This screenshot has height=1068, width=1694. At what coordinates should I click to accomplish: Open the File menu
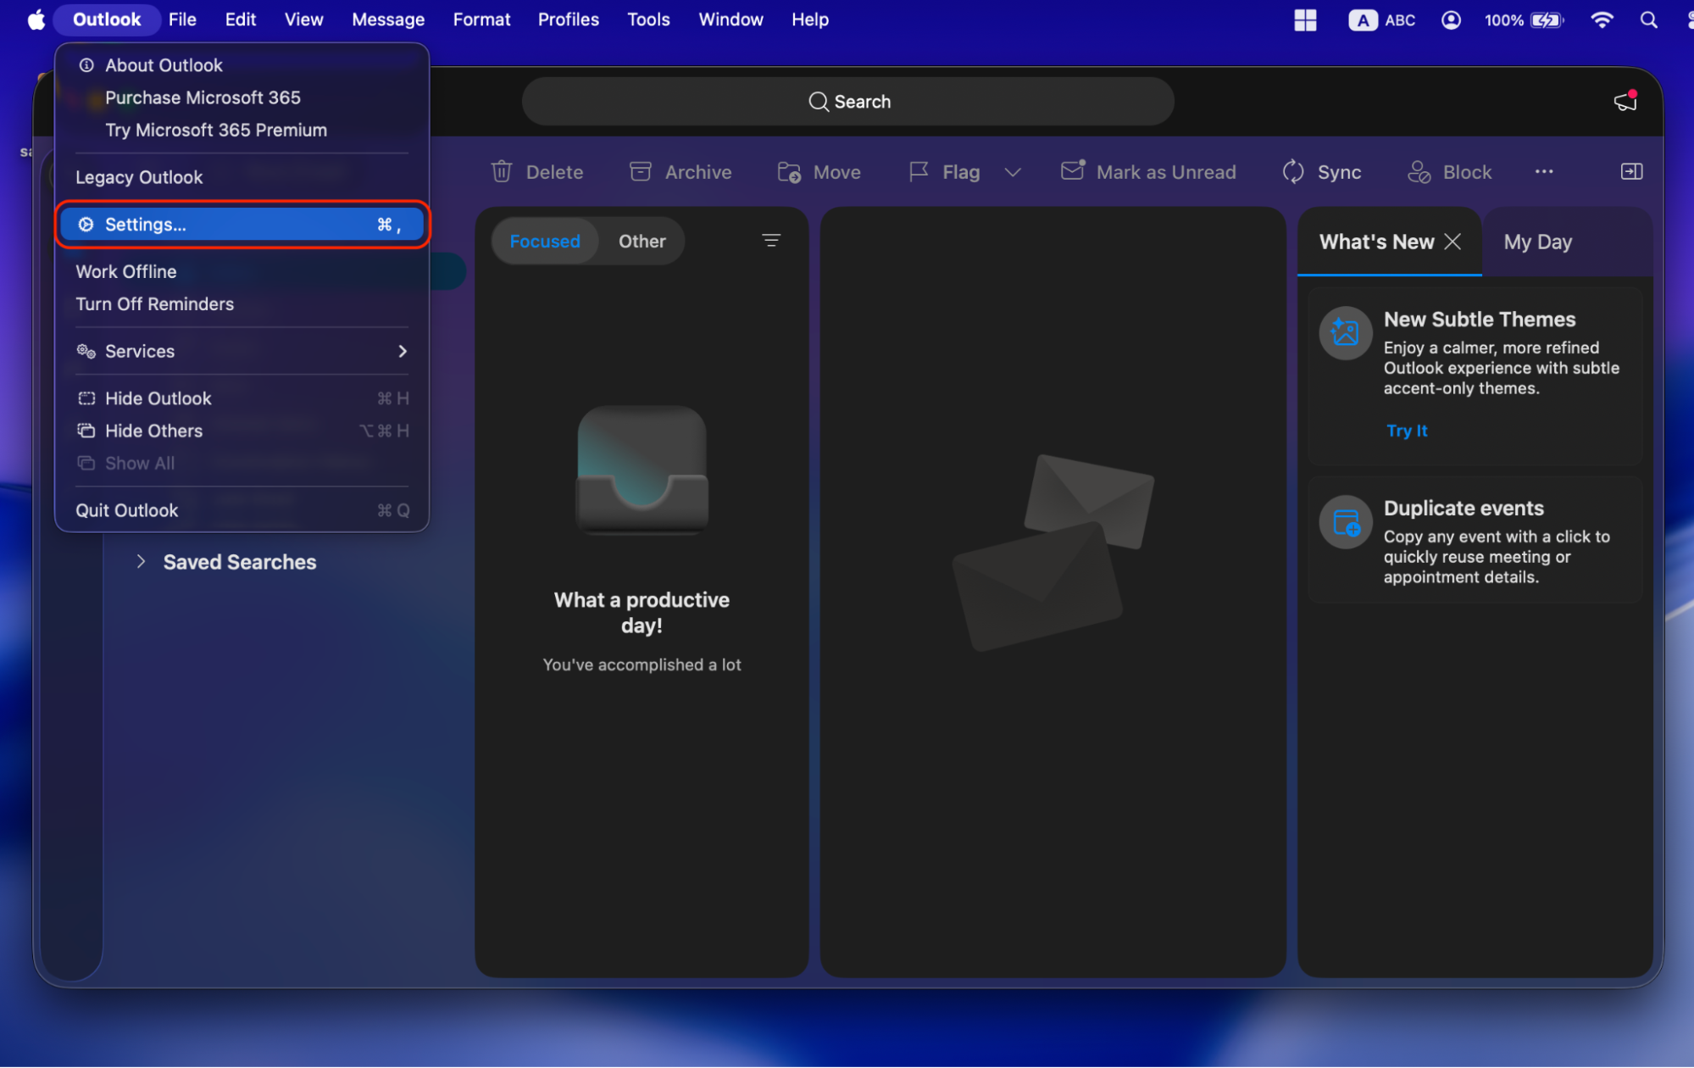point(182,19)
